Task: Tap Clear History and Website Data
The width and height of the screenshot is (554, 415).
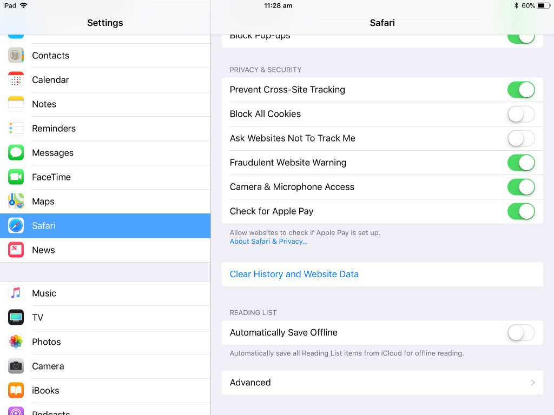Action: coord(382,274)
